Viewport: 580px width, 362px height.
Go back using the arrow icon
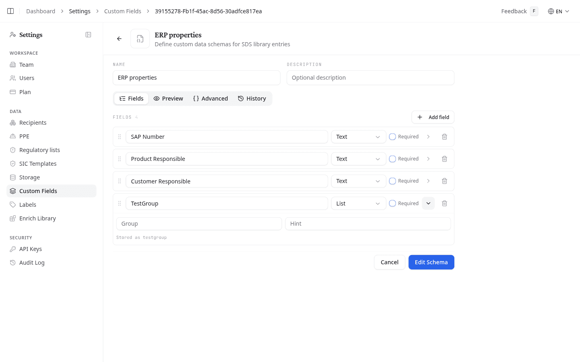point(119,39)
